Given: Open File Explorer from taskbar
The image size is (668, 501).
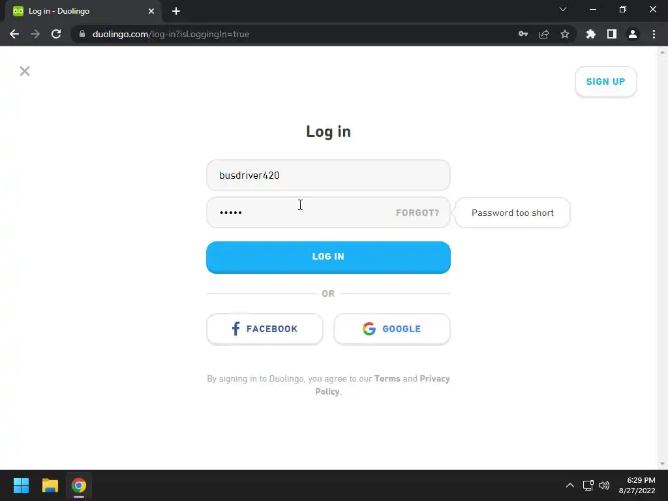Looking at the screenshot, I should 50,485.
